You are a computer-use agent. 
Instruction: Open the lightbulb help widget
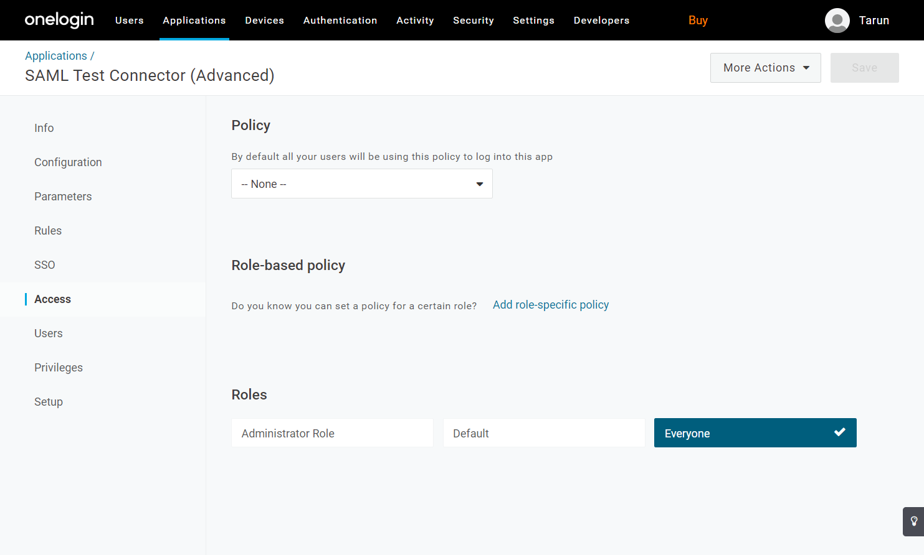913,521
